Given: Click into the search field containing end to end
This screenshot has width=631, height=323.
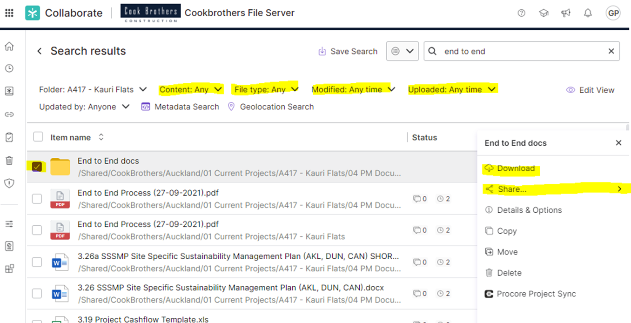Looking at the screenshot, I should 521,51.
